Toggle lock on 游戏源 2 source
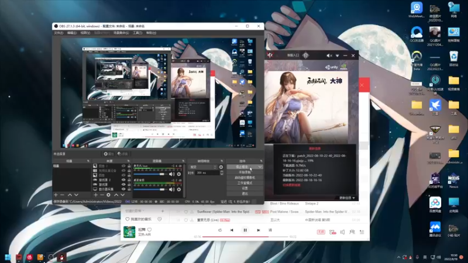Viewport: 468px width, 263px height. point(129,180)
